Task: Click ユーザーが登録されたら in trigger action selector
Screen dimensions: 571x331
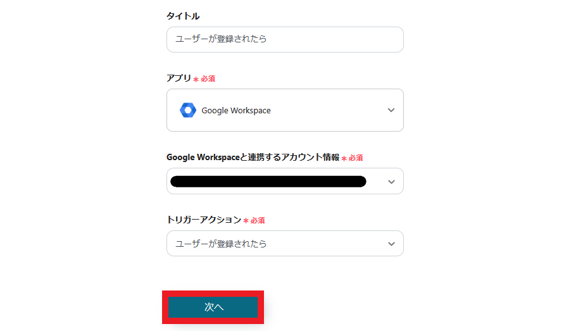Action: (x=221, y=244)
